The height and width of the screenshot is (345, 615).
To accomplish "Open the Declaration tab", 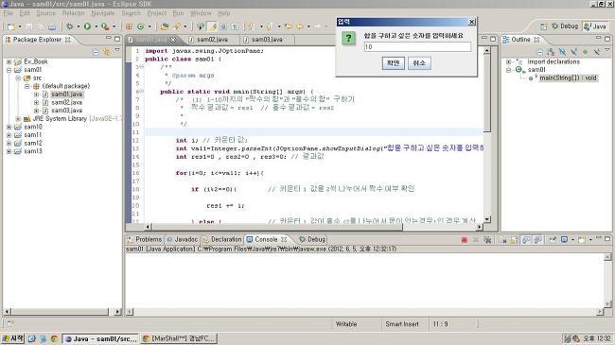I will pos(222,239).
